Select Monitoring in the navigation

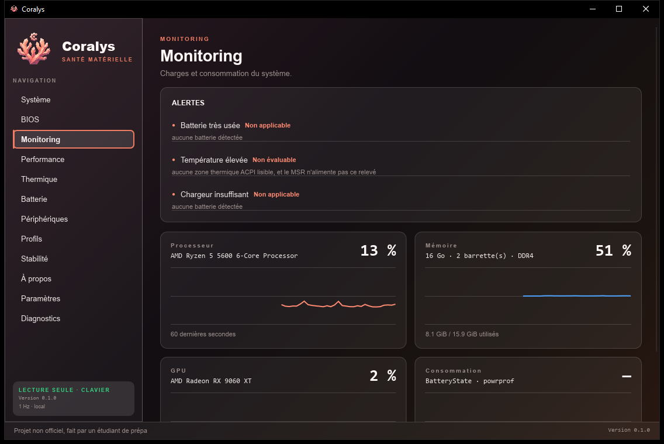pos(74,139)
